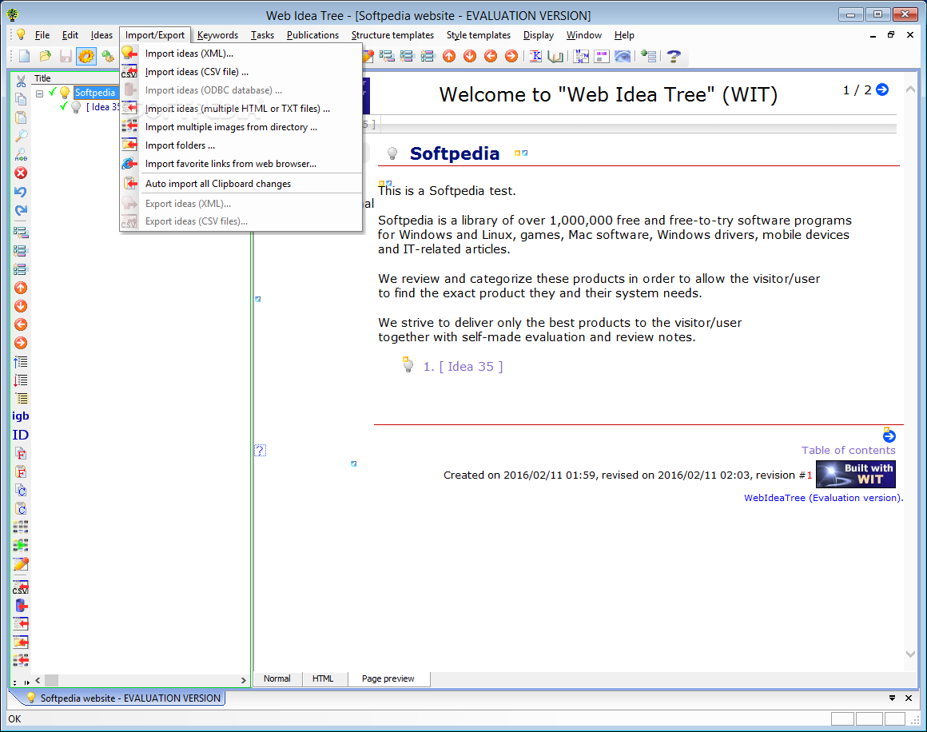Click the blue 'ID' sidebar icon
This screenshot has width=927, height=732.
(20, 436)
